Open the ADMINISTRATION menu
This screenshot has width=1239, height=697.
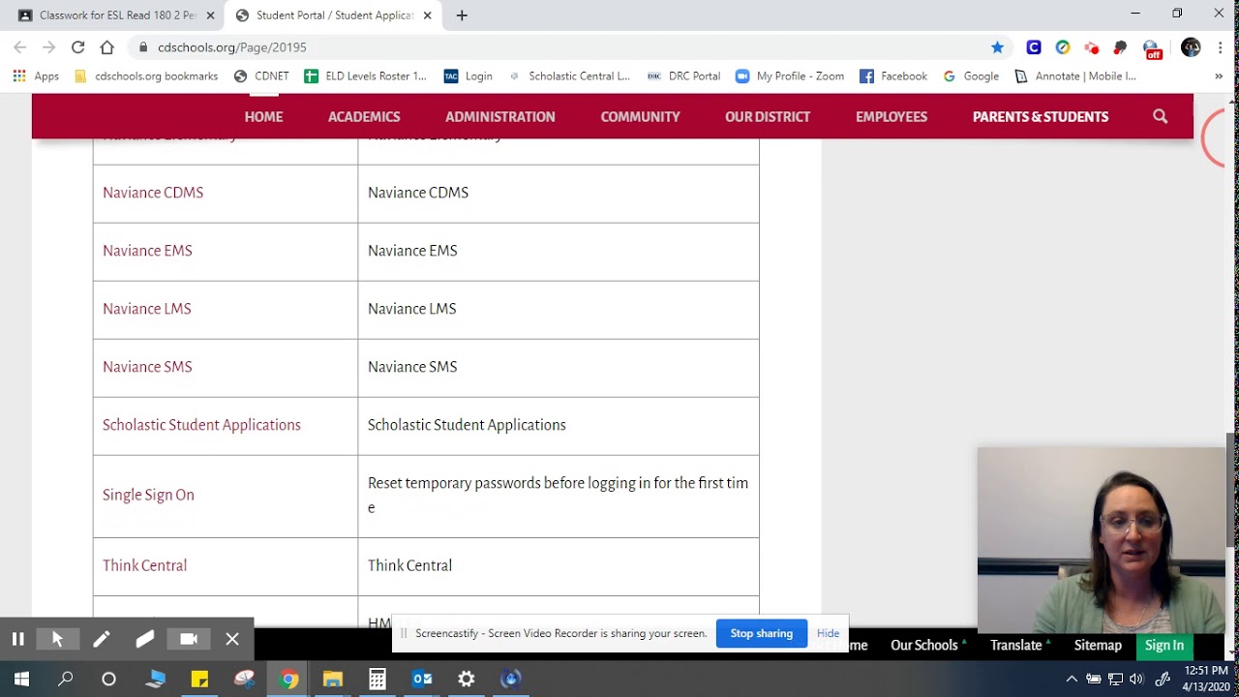[500, 116]
